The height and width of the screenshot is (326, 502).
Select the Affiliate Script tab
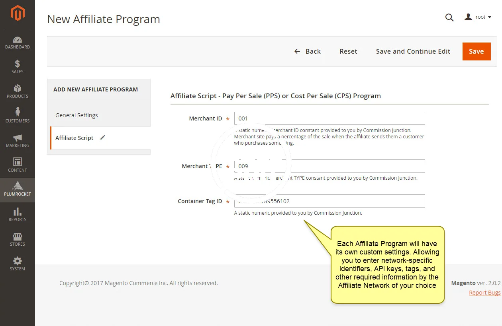75,138
